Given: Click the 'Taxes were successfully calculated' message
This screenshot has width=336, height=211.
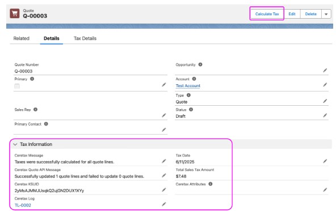Looking at the screenshot, I should click(64, 162).
